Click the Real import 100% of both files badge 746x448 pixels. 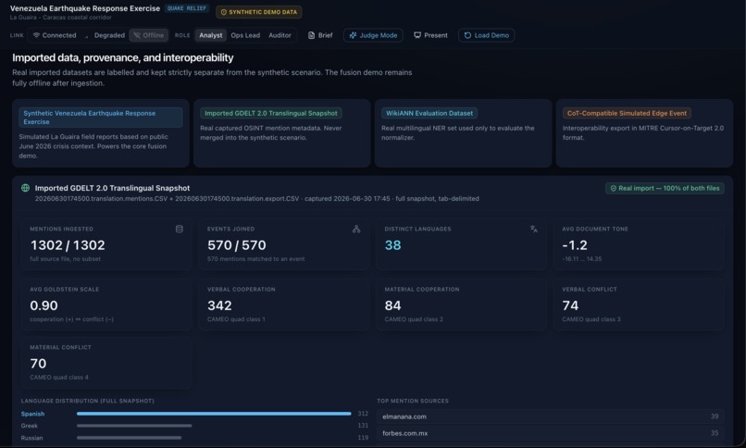(x=665, y=188)
